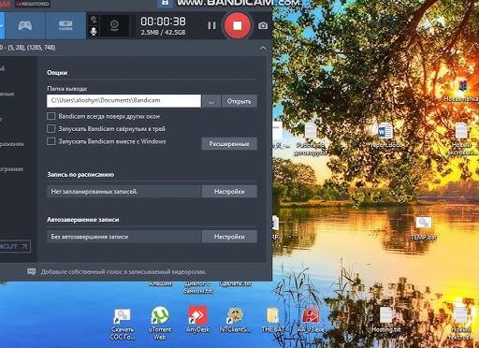Pause the current recording

click(211, 25)
